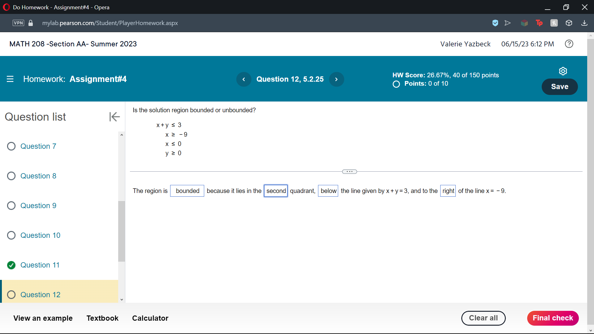The width and height of the screenshot is (594, 334).
Task: Collapse the Question list panel
Action: tap(114, 117)
